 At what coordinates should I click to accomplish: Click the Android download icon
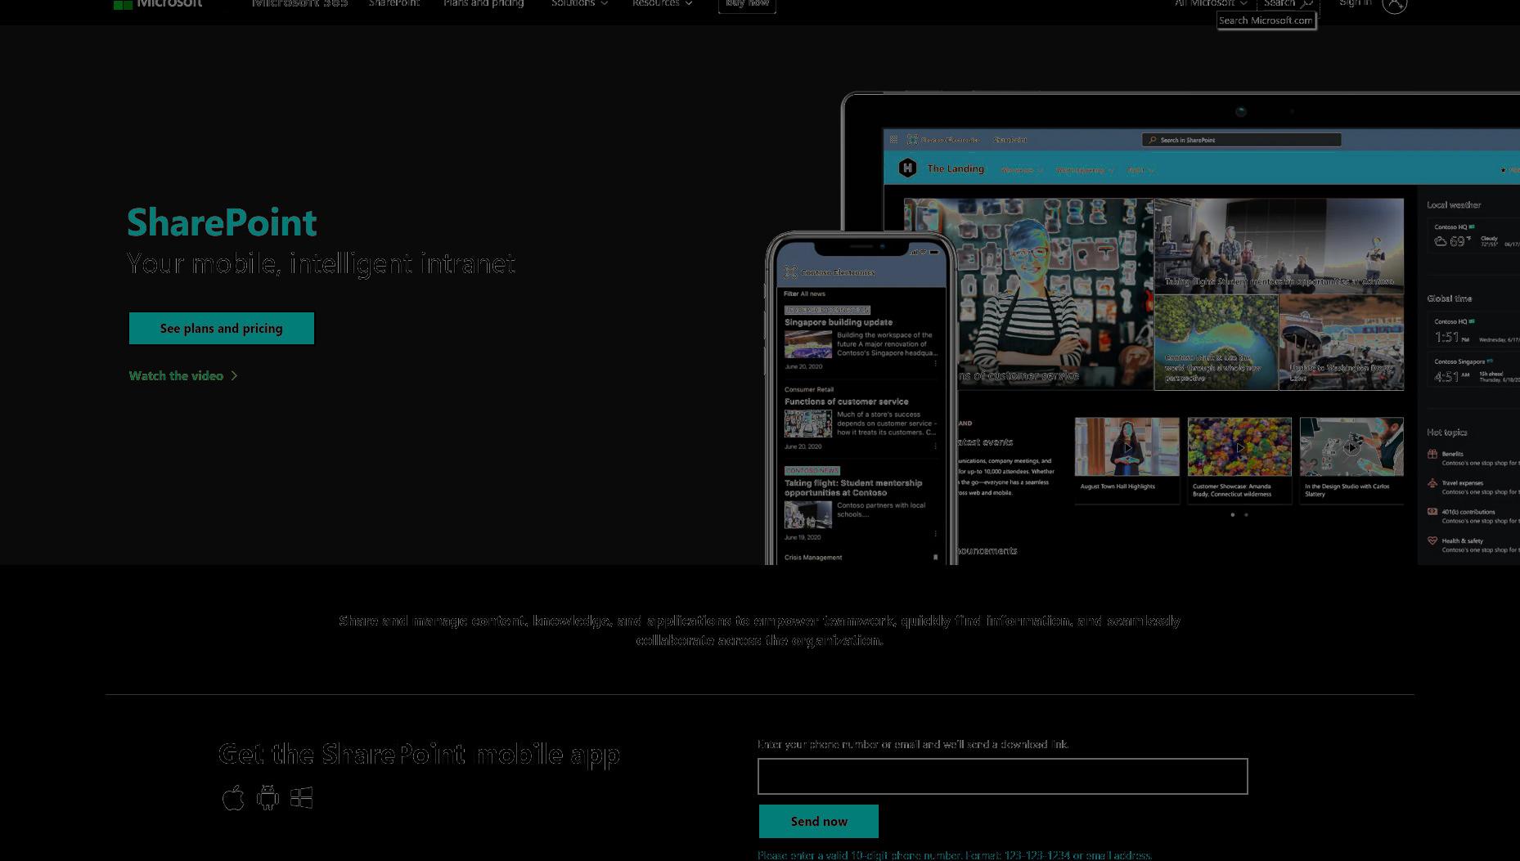point(268,797)
